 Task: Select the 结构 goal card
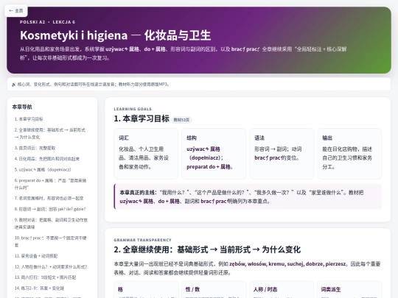(214, 154)
